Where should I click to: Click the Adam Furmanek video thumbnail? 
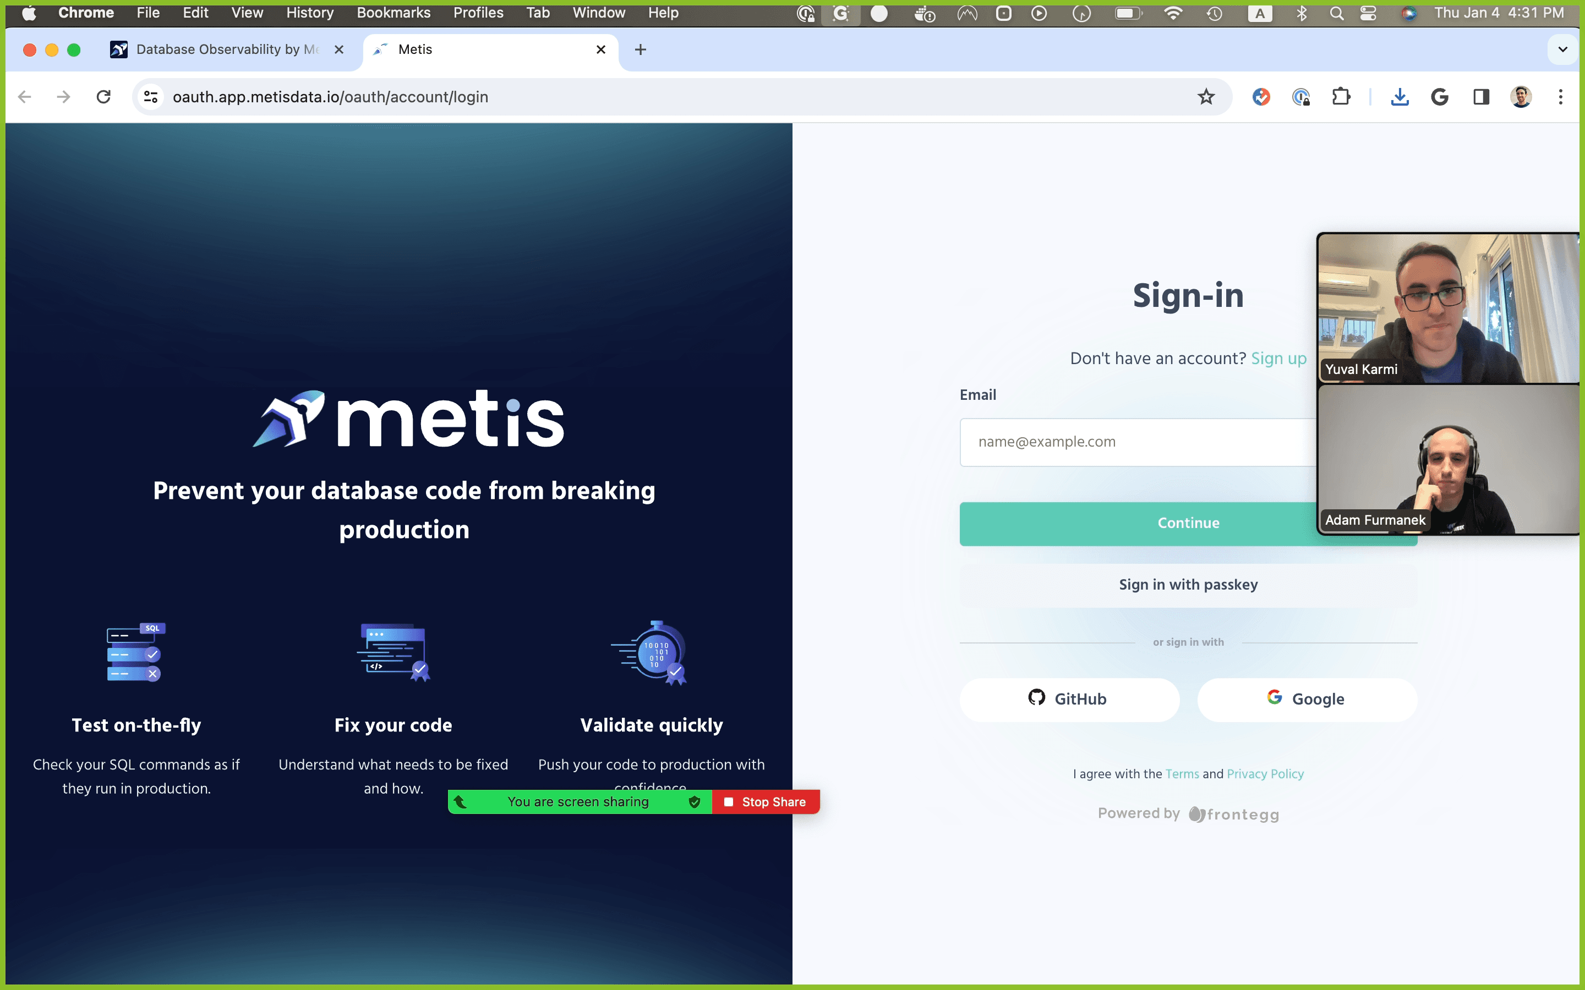click(1449, 459)
